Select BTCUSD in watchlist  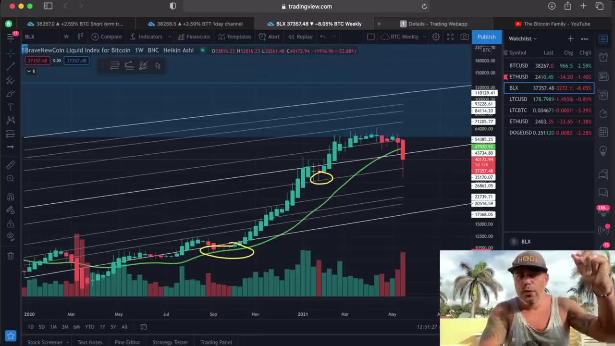click(x=549, y=65)
